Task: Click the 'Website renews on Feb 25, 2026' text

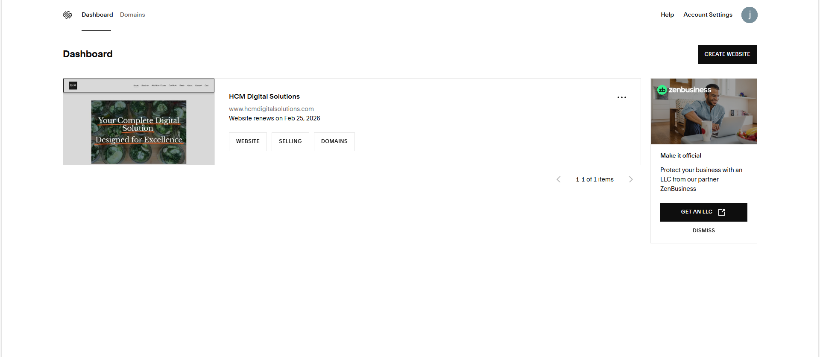Action: pos(275,118)
